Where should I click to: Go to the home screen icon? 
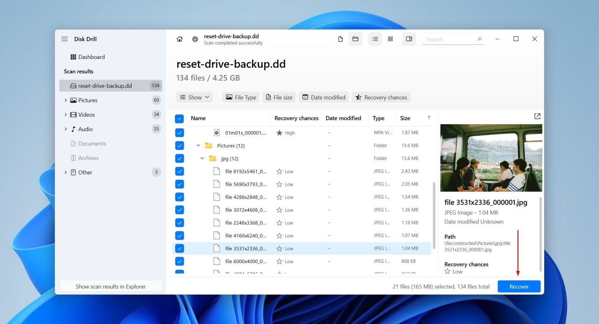click(180, 39)
